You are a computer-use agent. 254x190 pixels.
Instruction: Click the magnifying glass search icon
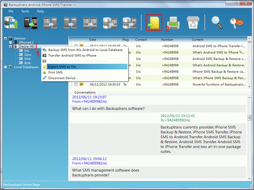pos(217,23)
